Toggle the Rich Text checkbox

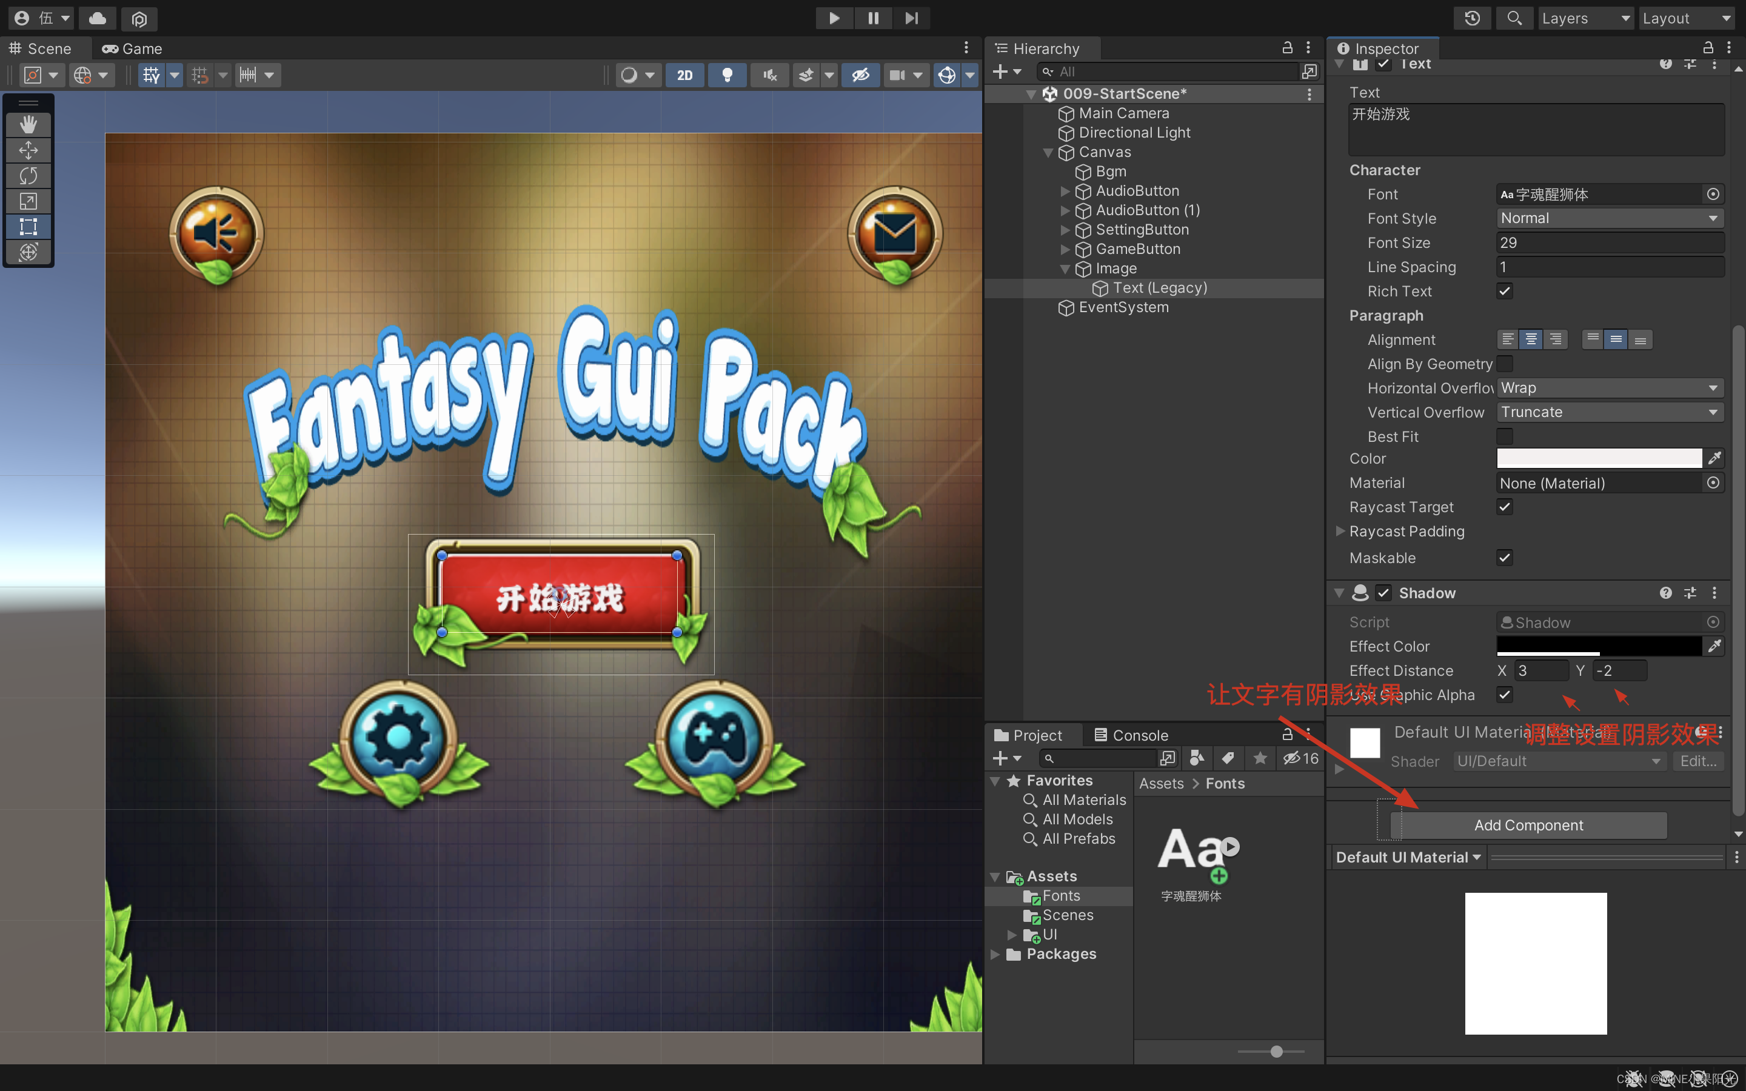click(1504, 292)
